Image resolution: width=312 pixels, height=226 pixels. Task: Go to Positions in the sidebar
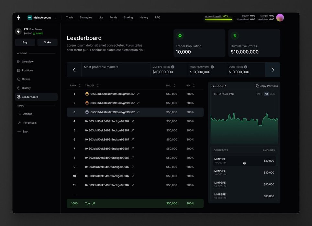point(27,70)
